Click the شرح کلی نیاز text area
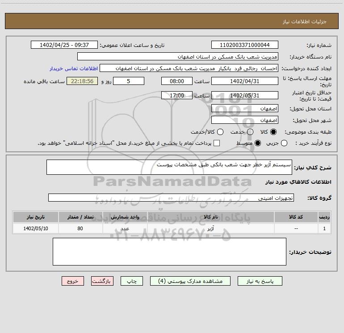This screenshot has width=344, height=333. pyautogui.click(x=169, y=167)
